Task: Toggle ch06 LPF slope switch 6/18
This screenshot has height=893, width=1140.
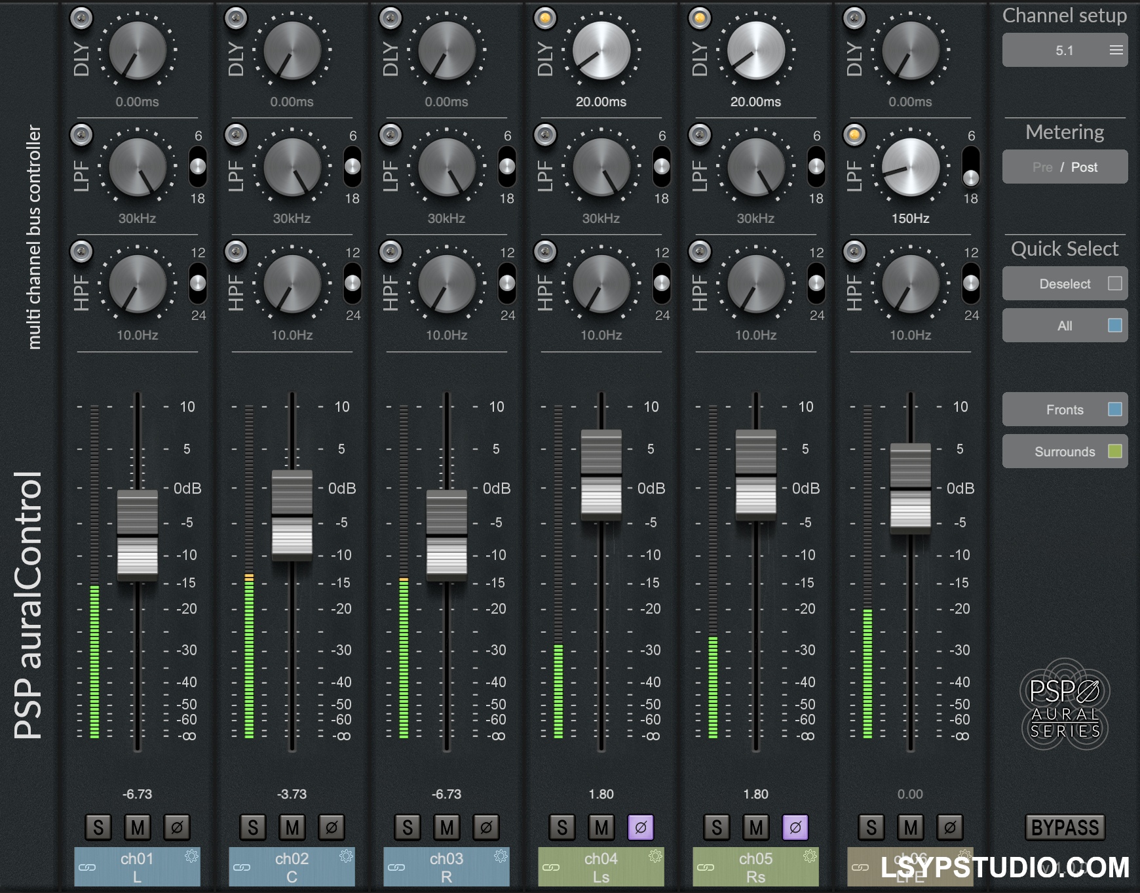Action: point(971,167)
